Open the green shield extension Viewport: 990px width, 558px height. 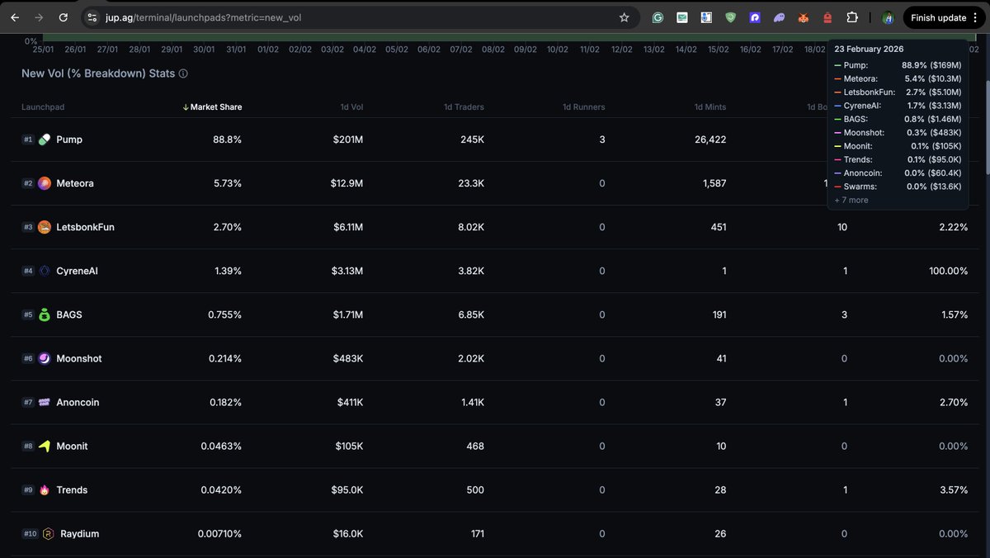(x=730, y=17)
